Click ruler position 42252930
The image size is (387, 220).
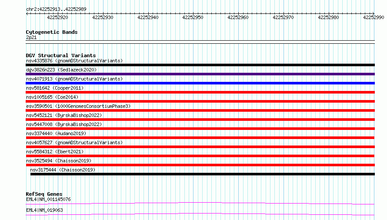pos(103,17)
